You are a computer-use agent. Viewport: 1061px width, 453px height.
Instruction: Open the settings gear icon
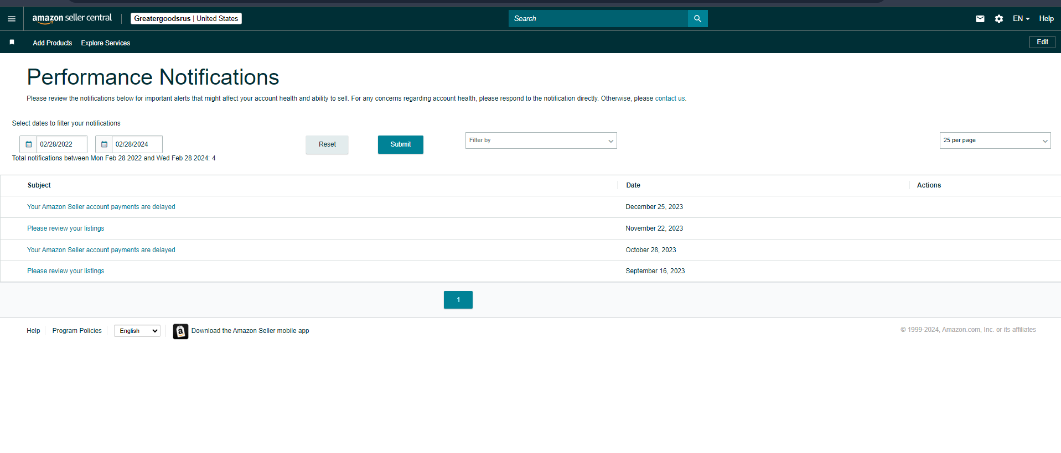tap(998, 19)
